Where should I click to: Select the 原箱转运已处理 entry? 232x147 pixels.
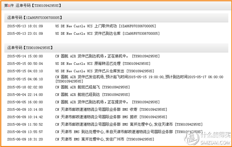(103, 64)
